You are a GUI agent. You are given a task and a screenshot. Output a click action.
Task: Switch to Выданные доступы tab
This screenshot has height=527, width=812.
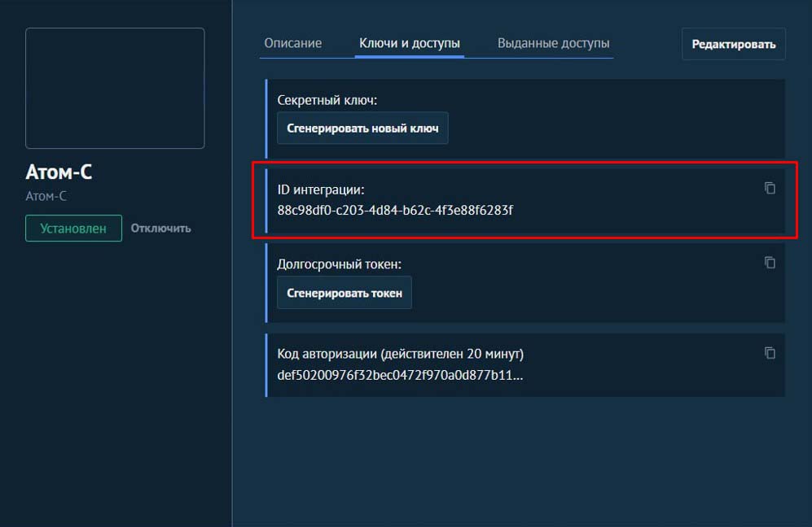click(553, 43)
